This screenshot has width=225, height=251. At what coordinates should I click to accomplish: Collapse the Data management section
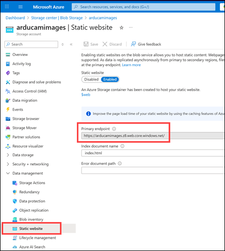click(27, 173)
